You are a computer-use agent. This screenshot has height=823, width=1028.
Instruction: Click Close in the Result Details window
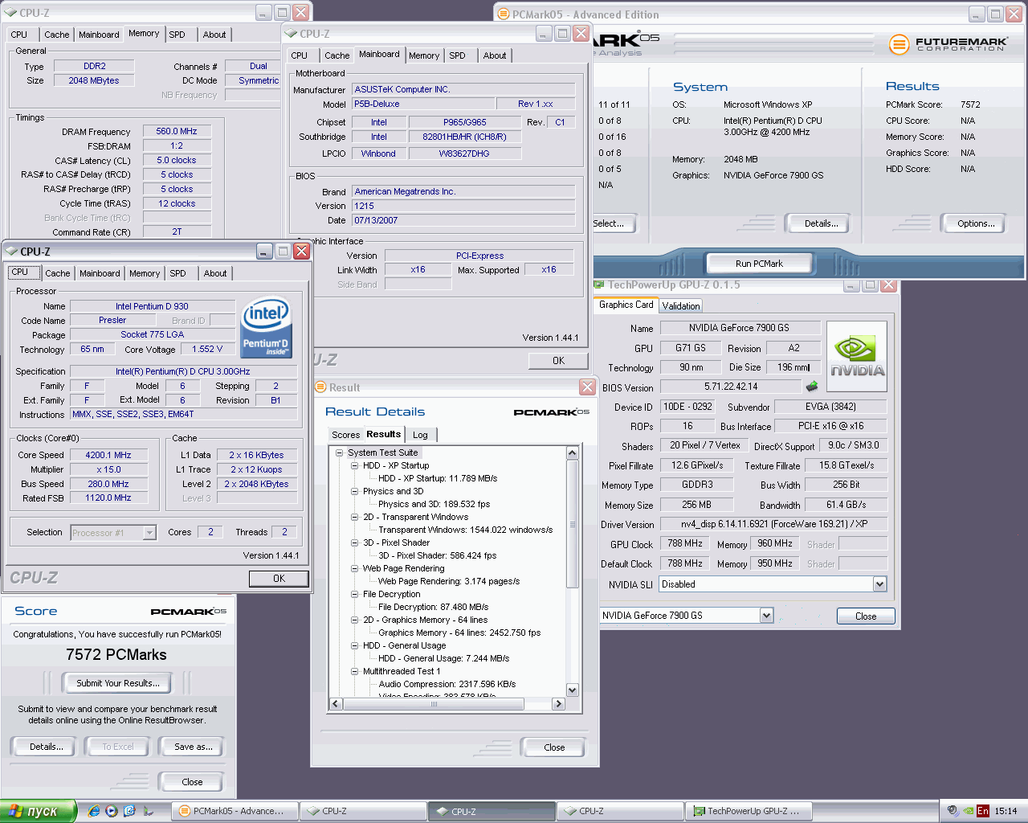pos(554,747)
